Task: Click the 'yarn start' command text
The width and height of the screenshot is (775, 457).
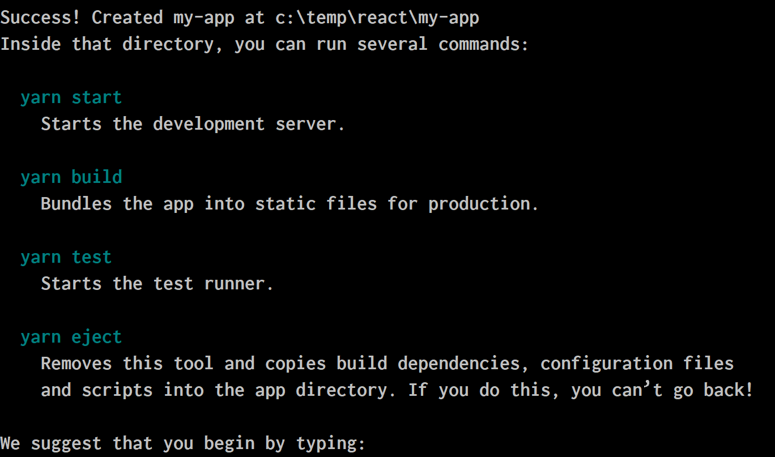Action: point(71,98)
